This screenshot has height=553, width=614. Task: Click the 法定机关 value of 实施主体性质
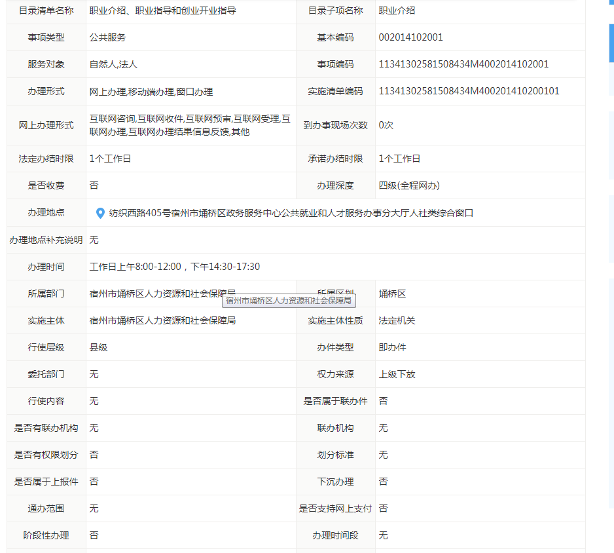click(397, 320)
